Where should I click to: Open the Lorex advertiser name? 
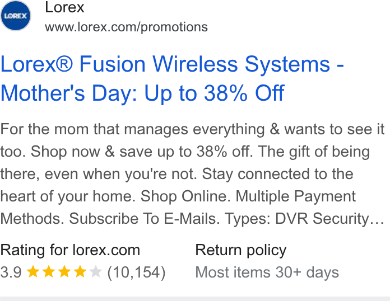point(64,7)
